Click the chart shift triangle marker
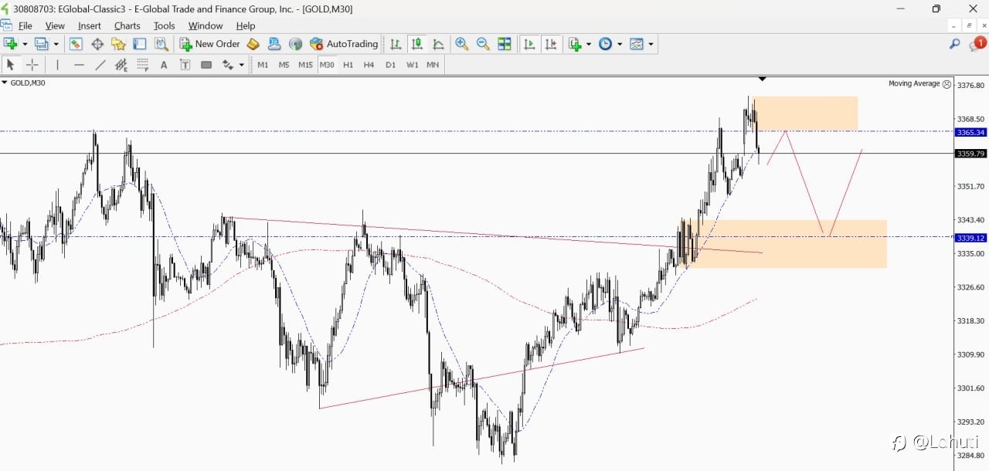 coord(763,79)
